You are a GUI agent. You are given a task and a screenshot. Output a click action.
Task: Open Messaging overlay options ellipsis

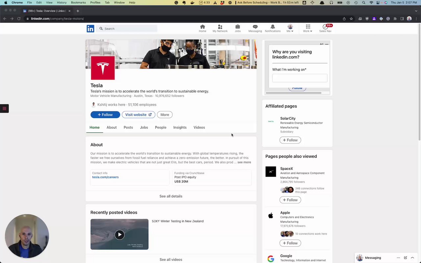coord(398,258)
